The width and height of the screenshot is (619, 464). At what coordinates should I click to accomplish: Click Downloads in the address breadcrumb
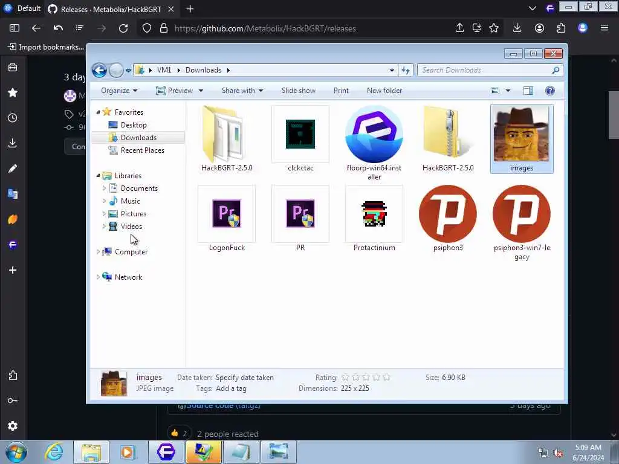click(203, 70)
